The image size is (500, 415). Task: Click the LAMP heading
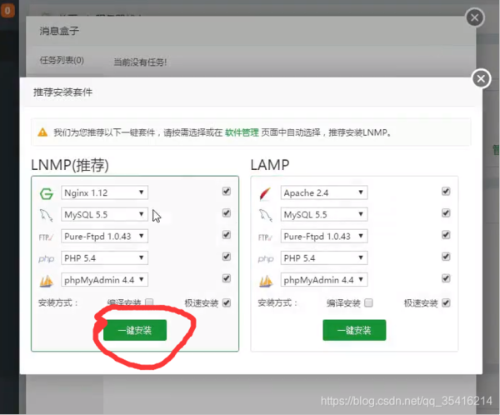coord(270,165)
